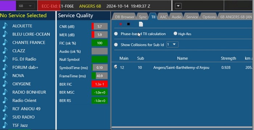Click the FrameTime bar showing 40.9
This screenshot has width=254, height=130.
click(x=99, y=76)
